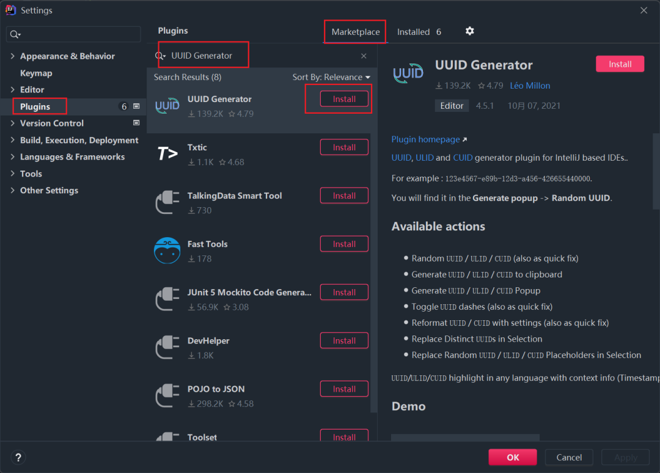Image resolution: width=660 pixels, height=473 pixels.
Task: Select the Txtic result row title
Action: pyautogui.click(x=197, y=148)
